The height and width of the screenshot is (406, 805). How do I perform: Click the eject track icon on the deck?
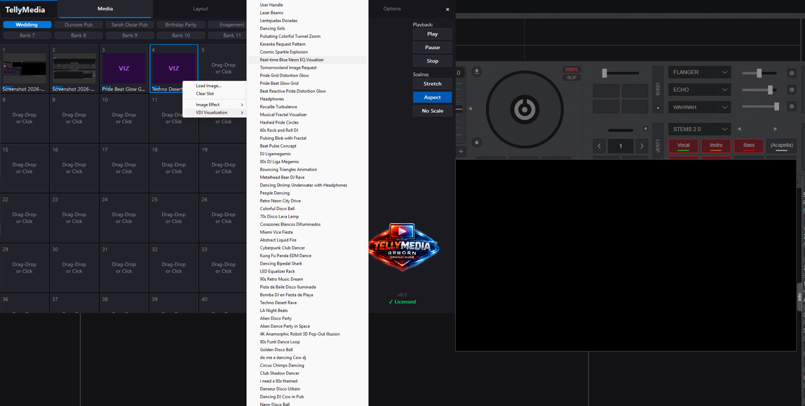click(x=477, y=72)
